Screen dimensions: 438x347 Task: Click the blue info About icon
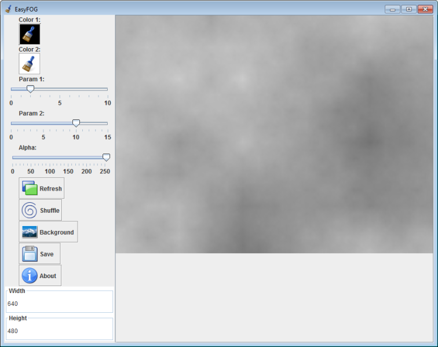coord(30,276)
